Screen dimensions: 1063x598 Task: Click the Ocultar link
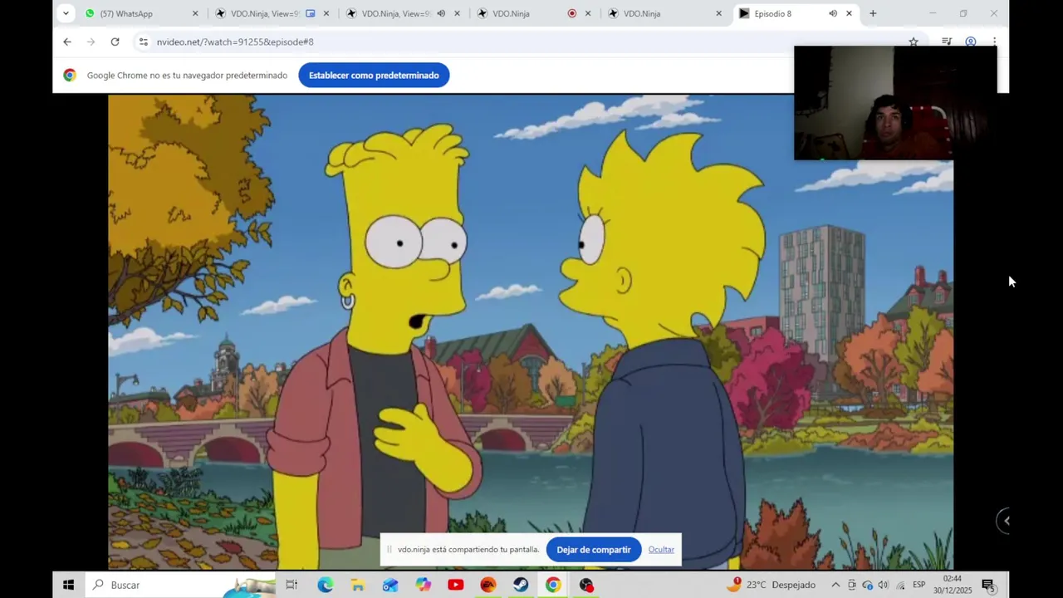661,550
